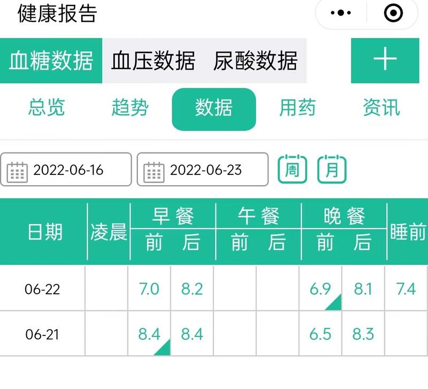
Task: Click the 午餐 column header
Action: (258, 216)
